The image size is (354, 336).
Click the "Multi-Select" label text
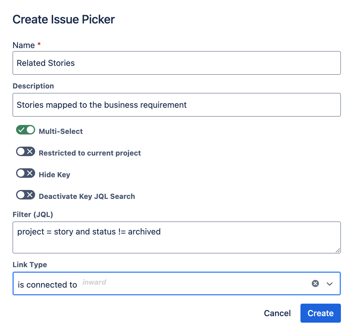click(61, 131)
